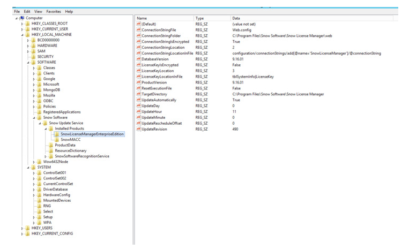Collapse the Installed Products key

(x=46, y=129)
